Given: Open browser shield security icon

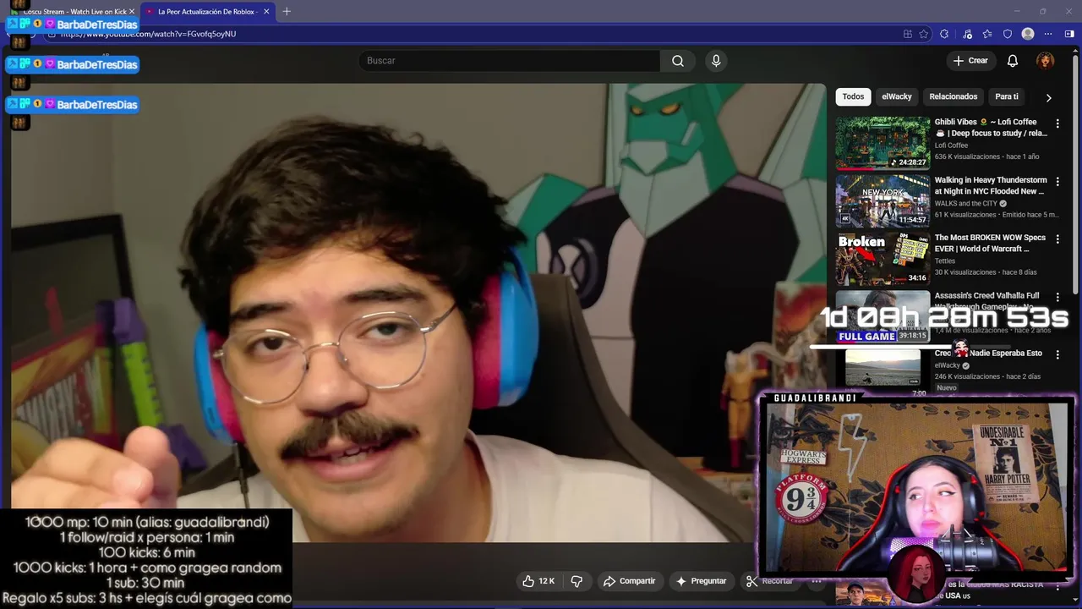Looking at the screenshot, I should pyautogui.click(x=1008, y=34).
